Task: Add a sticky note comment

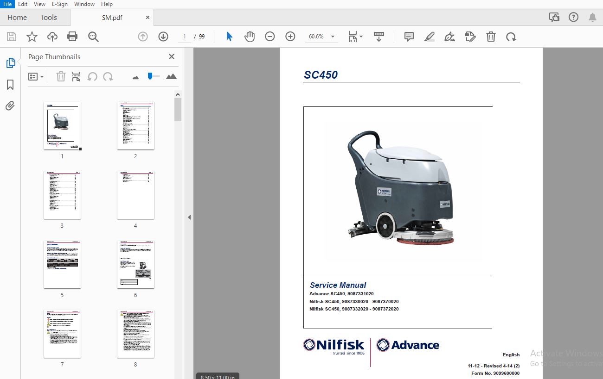Action: point(409,37)
